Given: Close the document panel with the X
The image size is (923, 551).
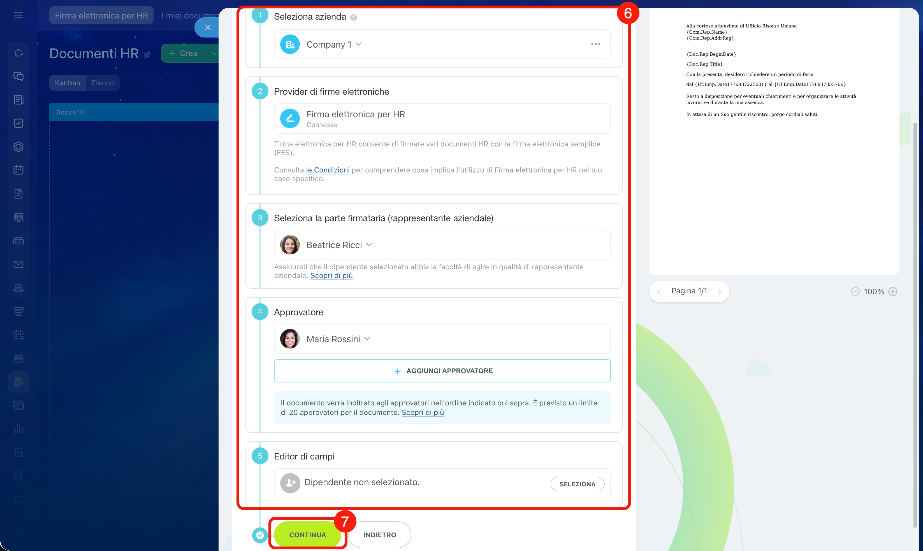Looking at the screenshot, I should click(x=208, y=27).
